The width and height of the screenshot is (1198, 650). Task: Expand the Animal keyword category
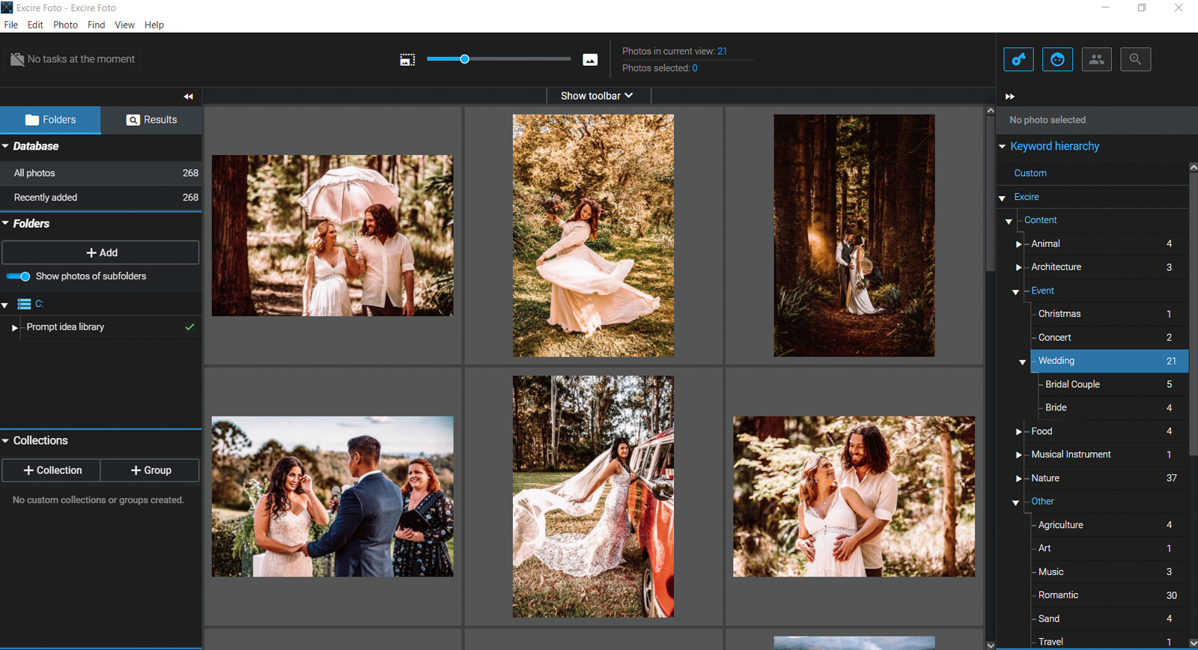point(1018,244)
